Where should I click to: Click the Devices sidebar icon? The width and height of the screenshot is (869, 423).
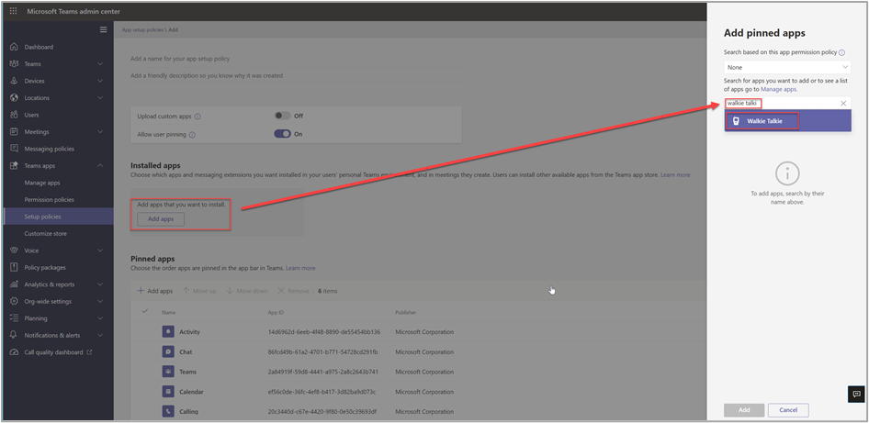coord(14,81)
